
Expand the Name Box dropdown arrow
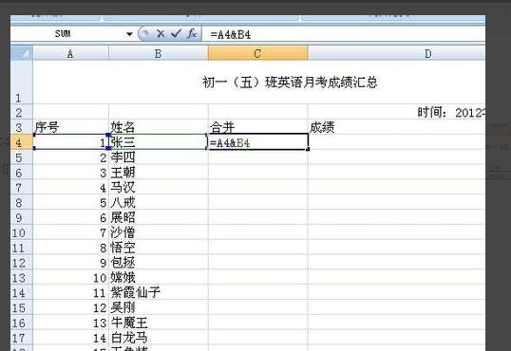[129, 34]
